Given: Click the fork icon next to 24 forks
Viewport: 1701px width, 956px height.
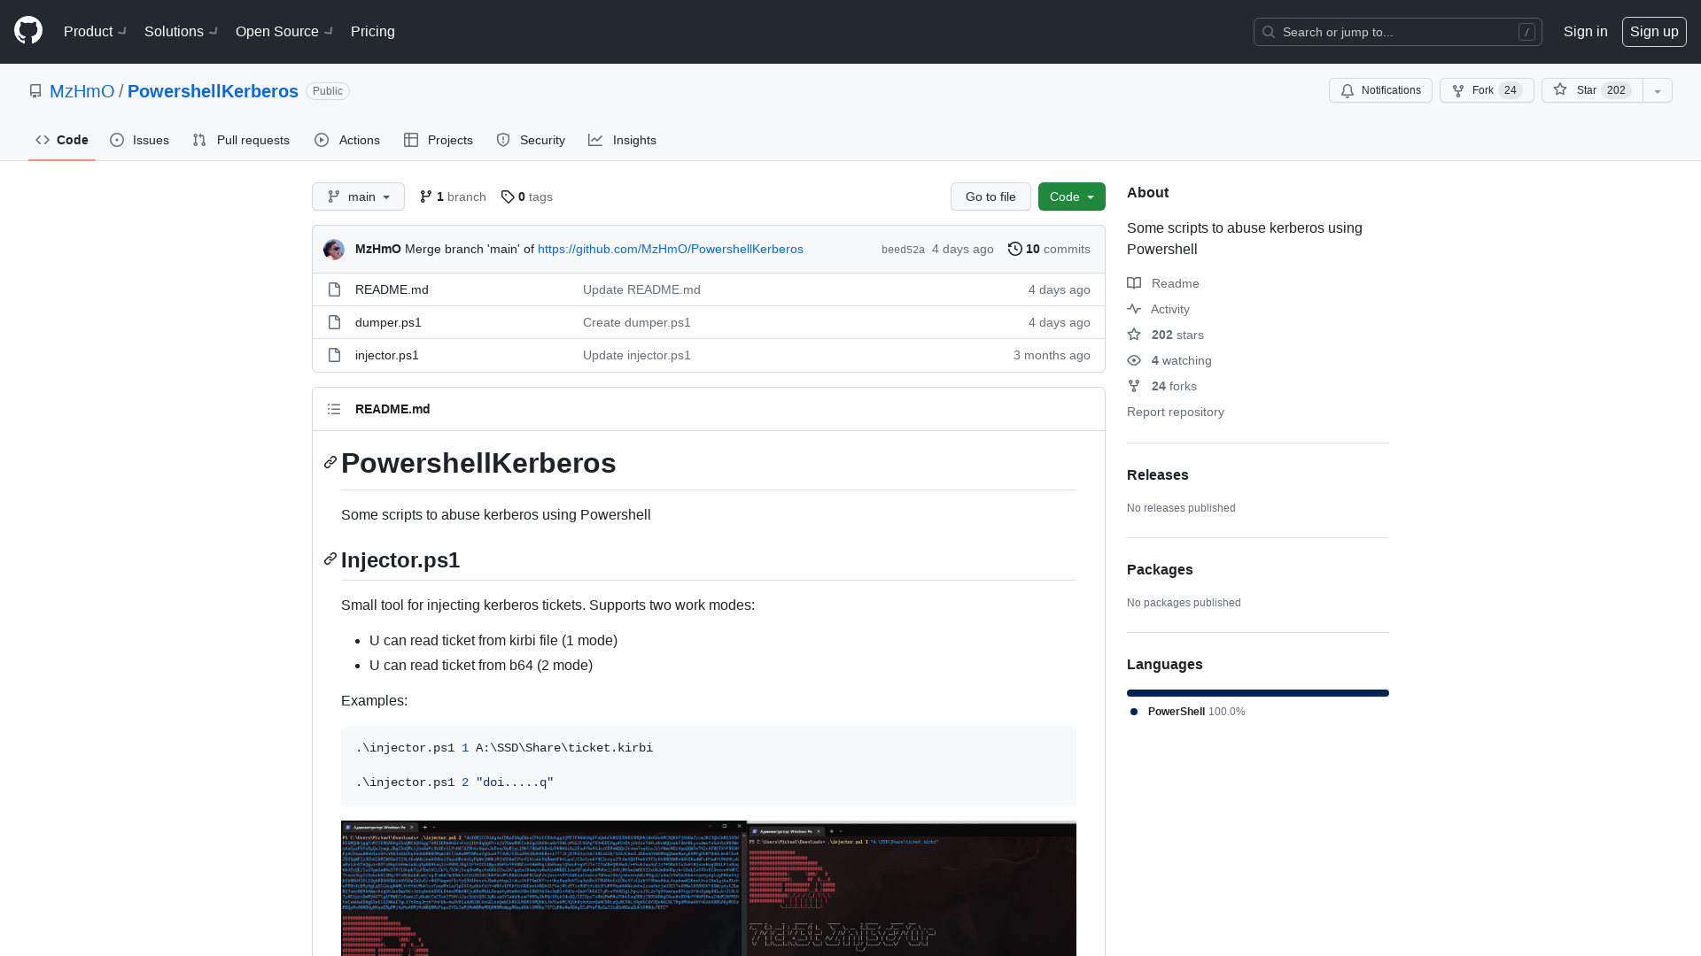Looking at the screenshot, I should (x=1134, y=386).
